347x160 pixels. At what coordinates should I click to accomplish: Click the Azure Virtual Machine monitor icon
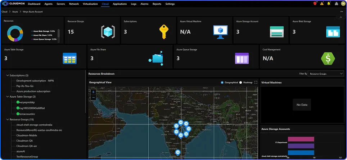point(220,32)
